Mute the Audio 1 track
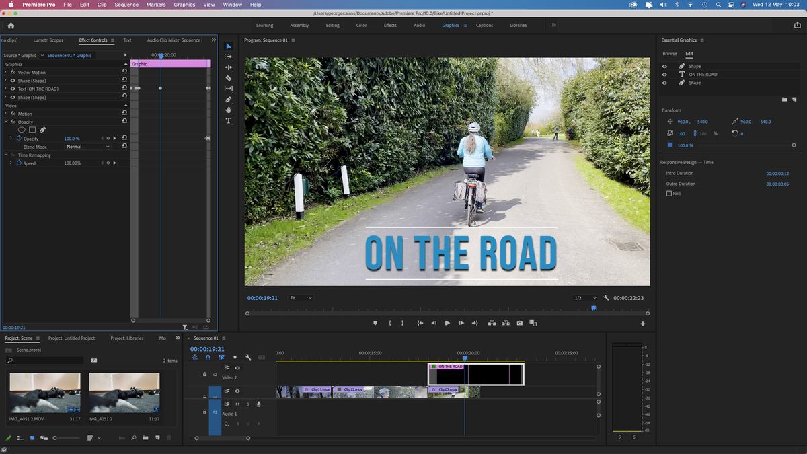Screen dimensions: 807x454 pyautogui.click(x=237, y=404)
